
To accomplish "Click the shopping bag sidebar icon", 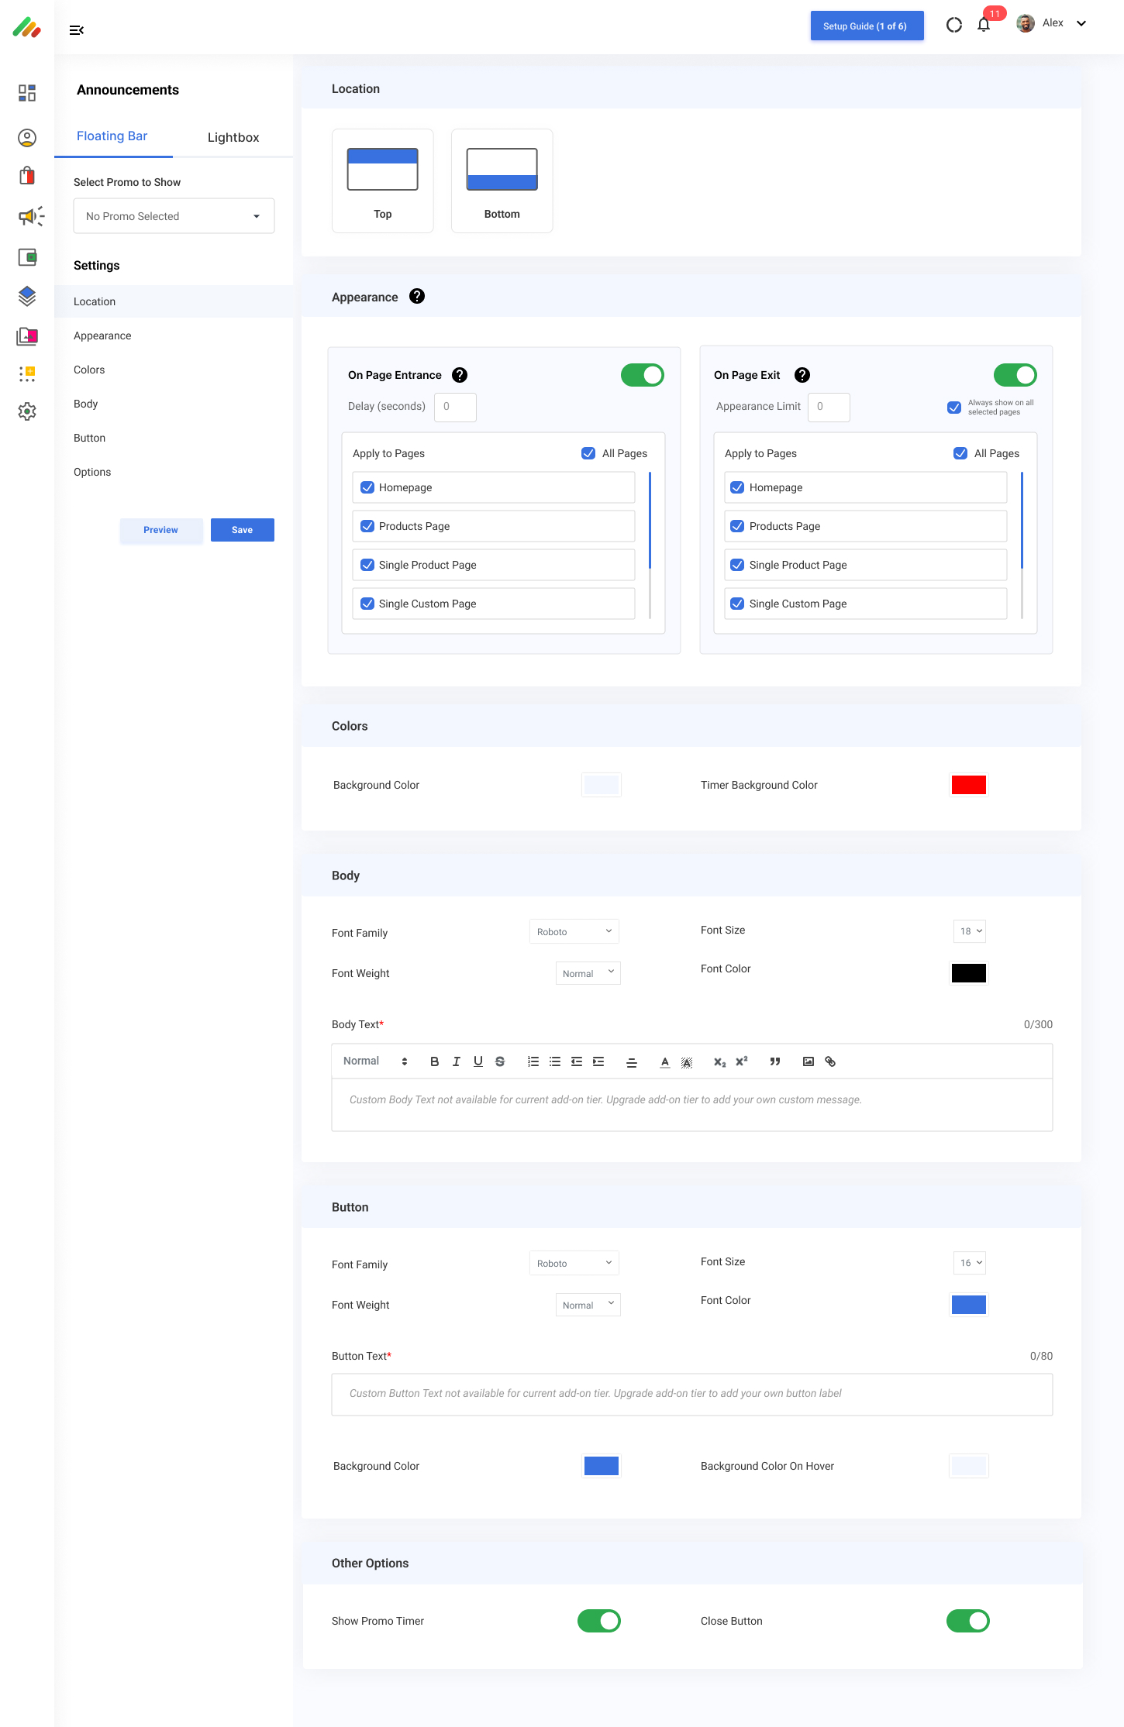I will click(x=27, y=176).
